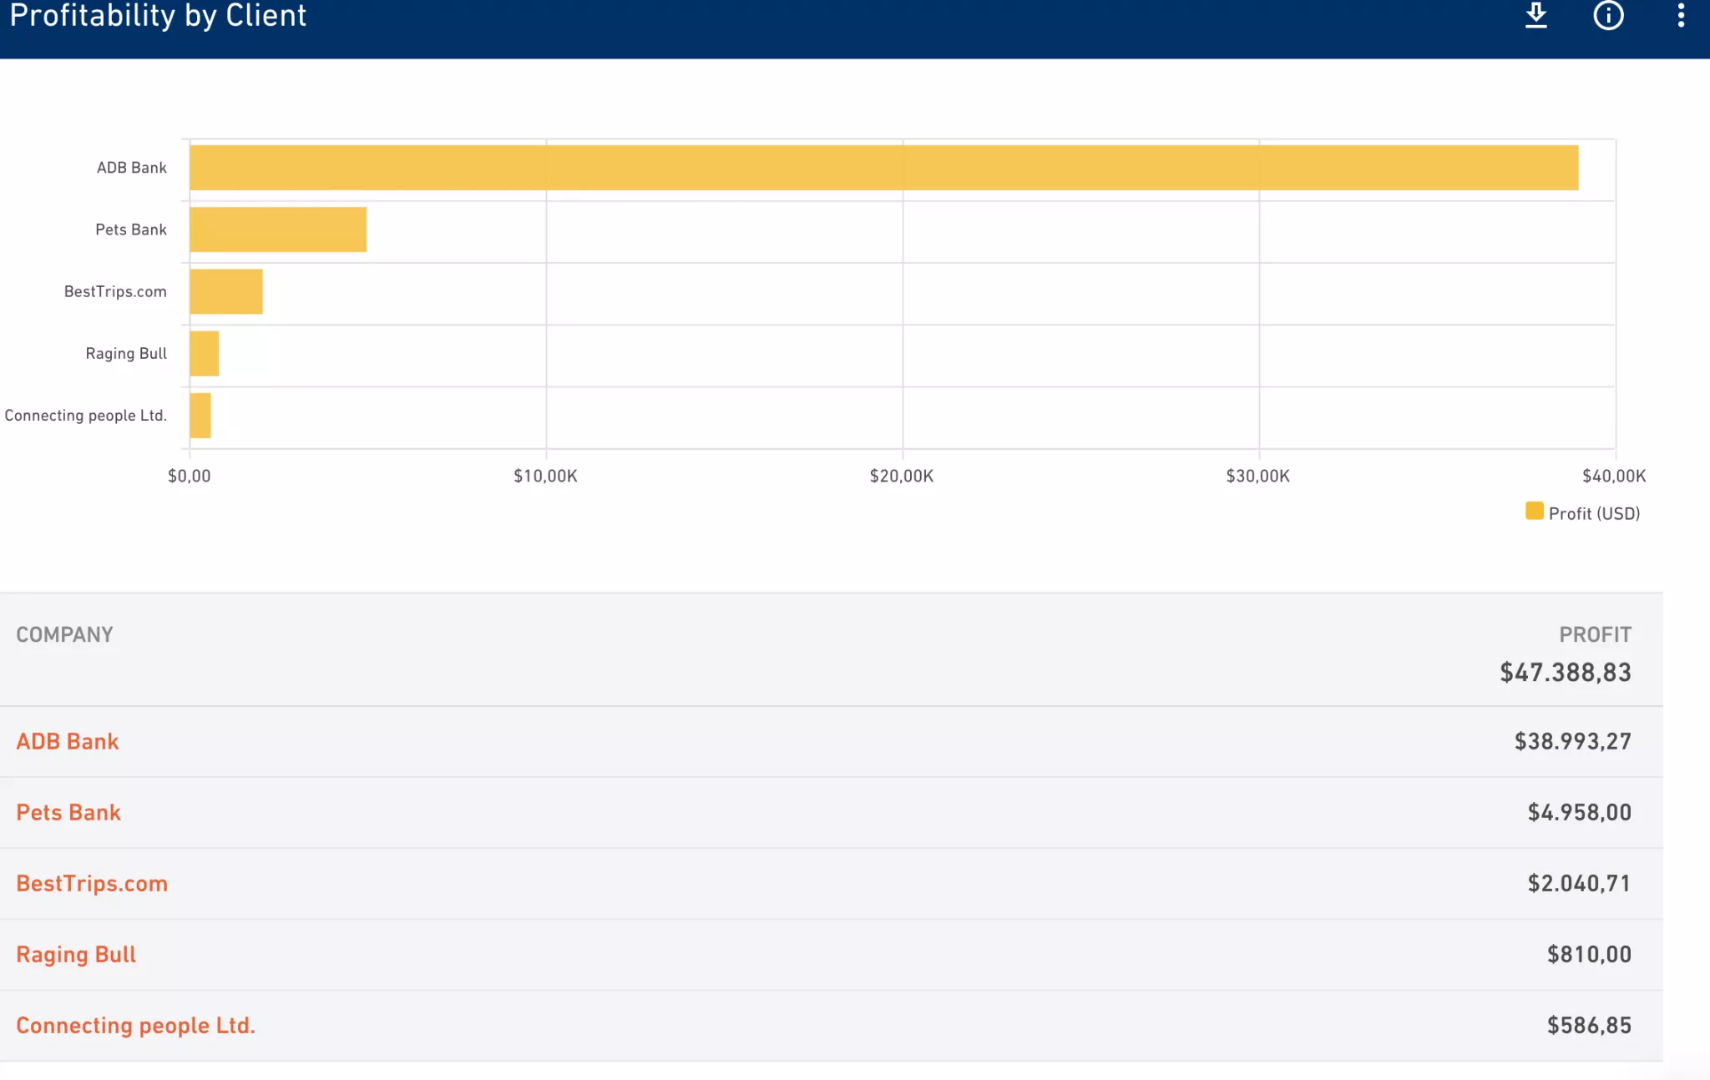Select Connecting people profit value $586,85
The width and height of the screenshot is (1710, 1080).
coord(1589,1025)
